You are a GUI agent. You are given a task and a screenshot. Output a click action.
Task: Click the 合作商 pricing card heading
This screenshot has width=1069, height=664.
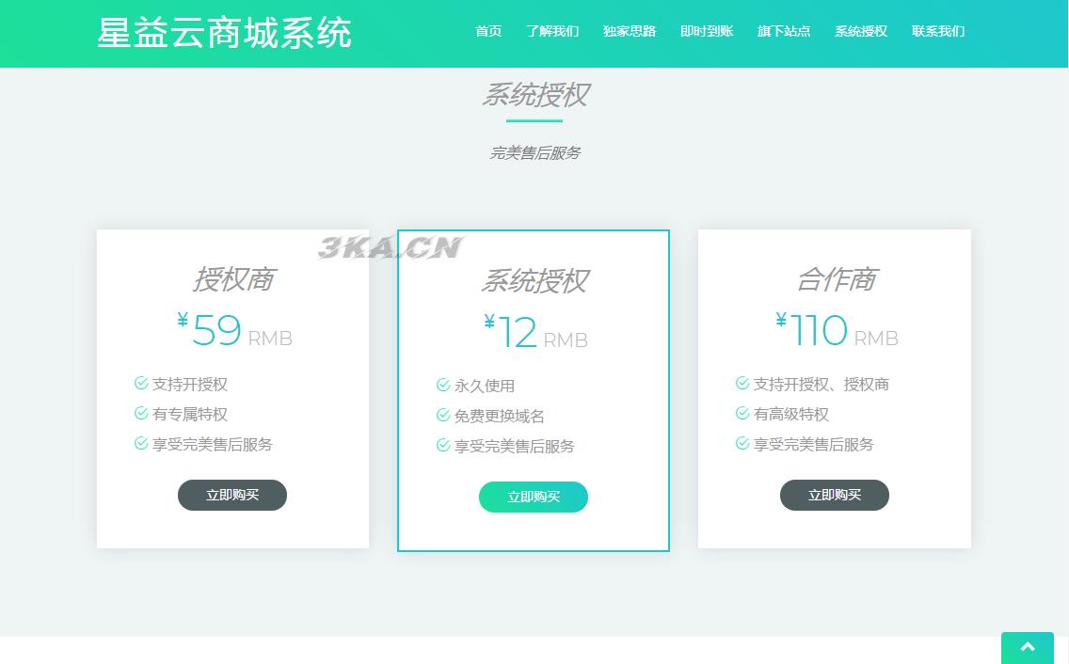tap(836, 279)
